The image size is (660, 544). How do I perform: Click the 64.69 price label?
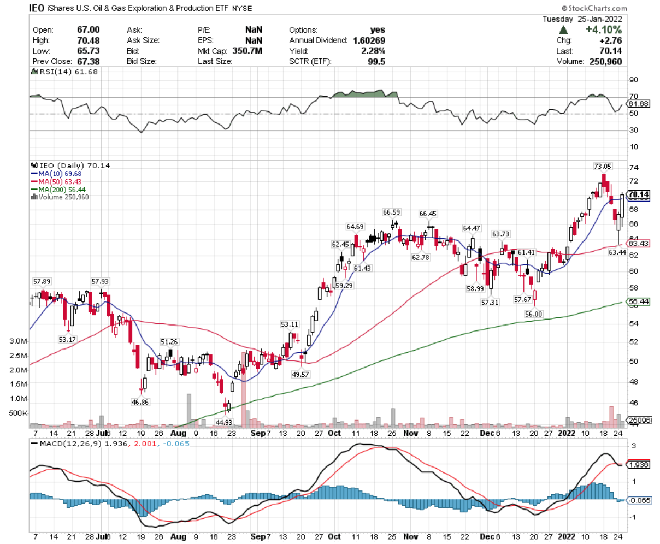pos(355,227)
